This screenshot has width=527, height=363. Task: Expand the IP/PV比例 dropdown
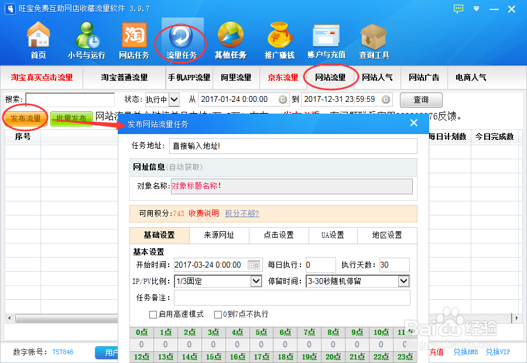point(256,281)
